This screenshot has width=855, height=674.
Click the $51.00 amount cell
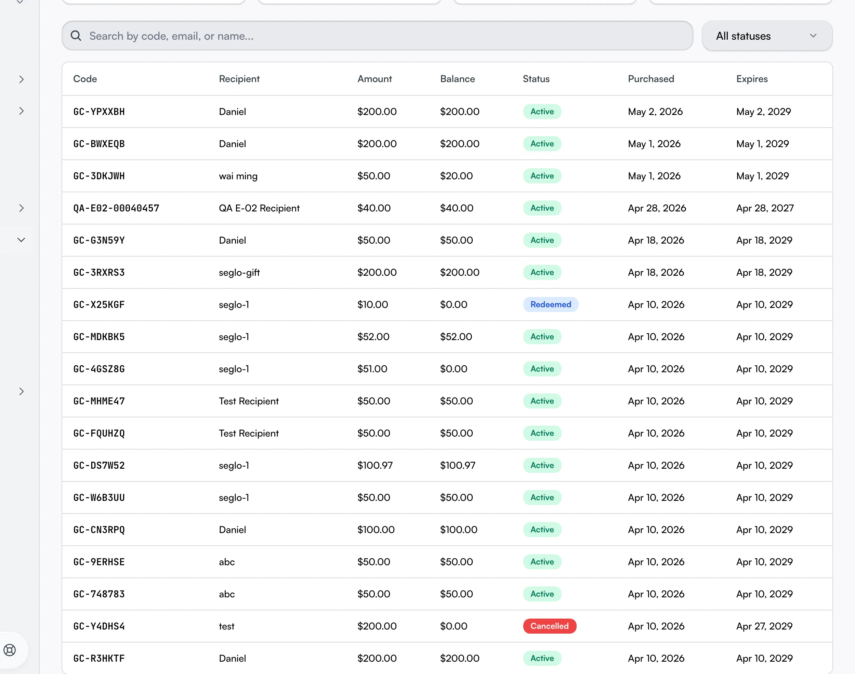pos(372,369)
